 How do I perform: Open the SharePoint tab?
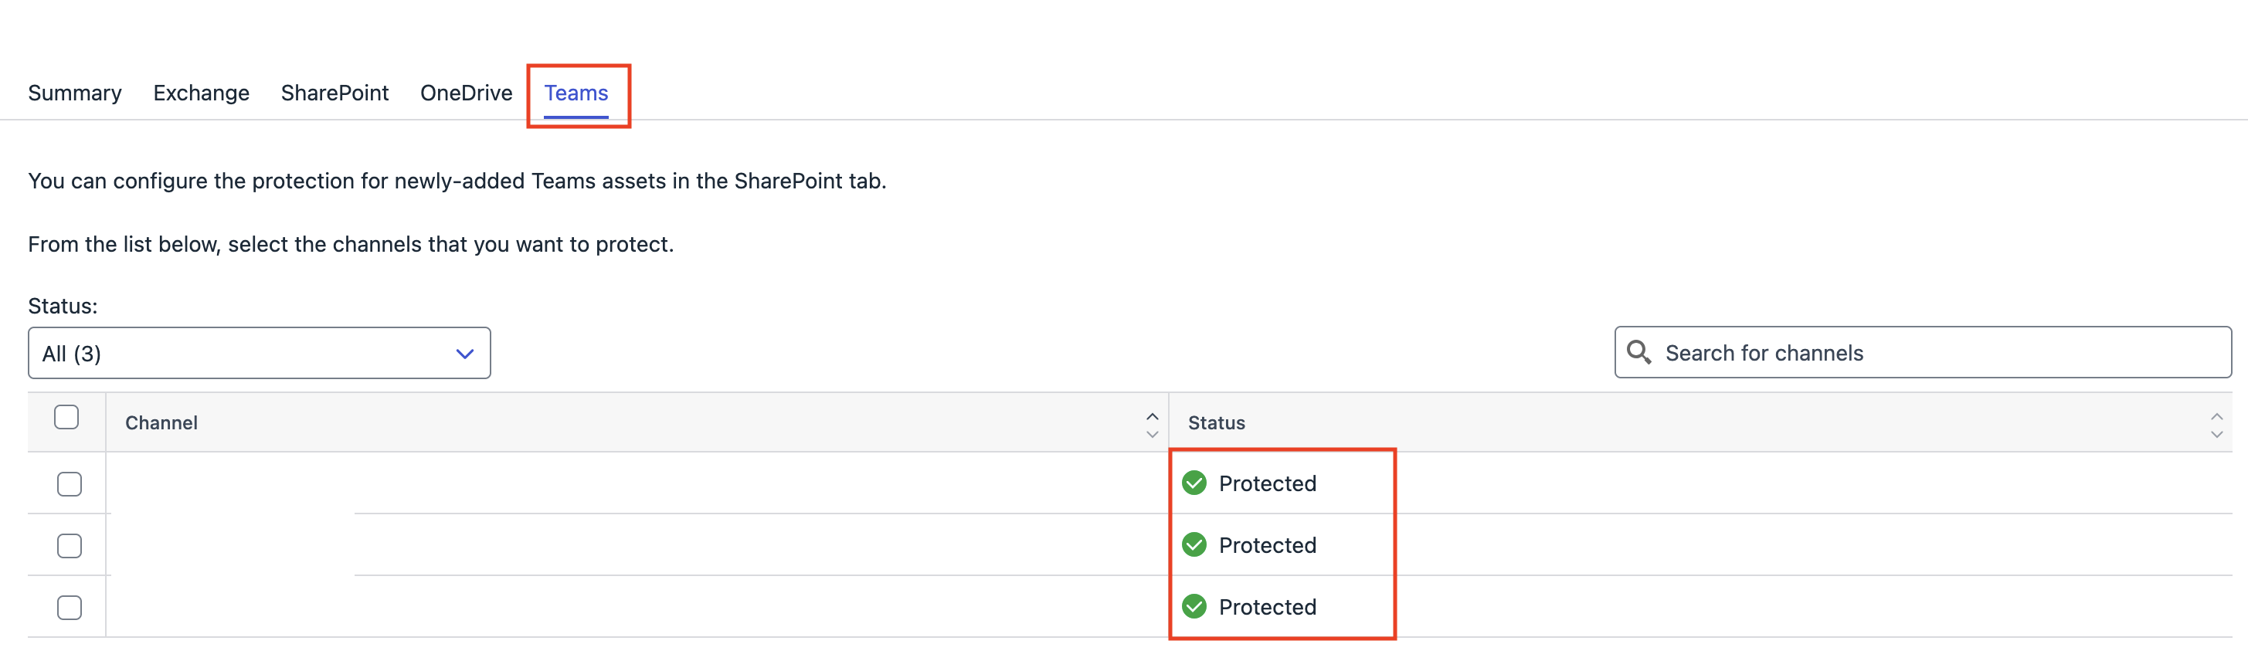coord(335,93)
